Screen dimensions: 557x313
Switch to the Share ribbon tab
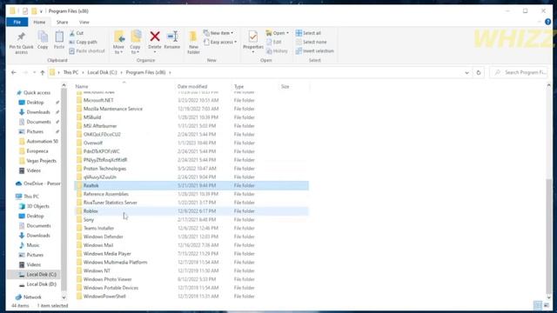(x=62, y=22)
